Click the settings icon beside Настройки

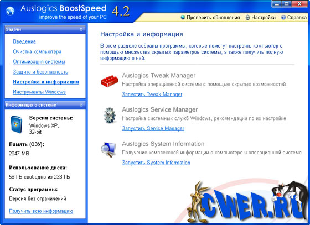tap(247, 17)
